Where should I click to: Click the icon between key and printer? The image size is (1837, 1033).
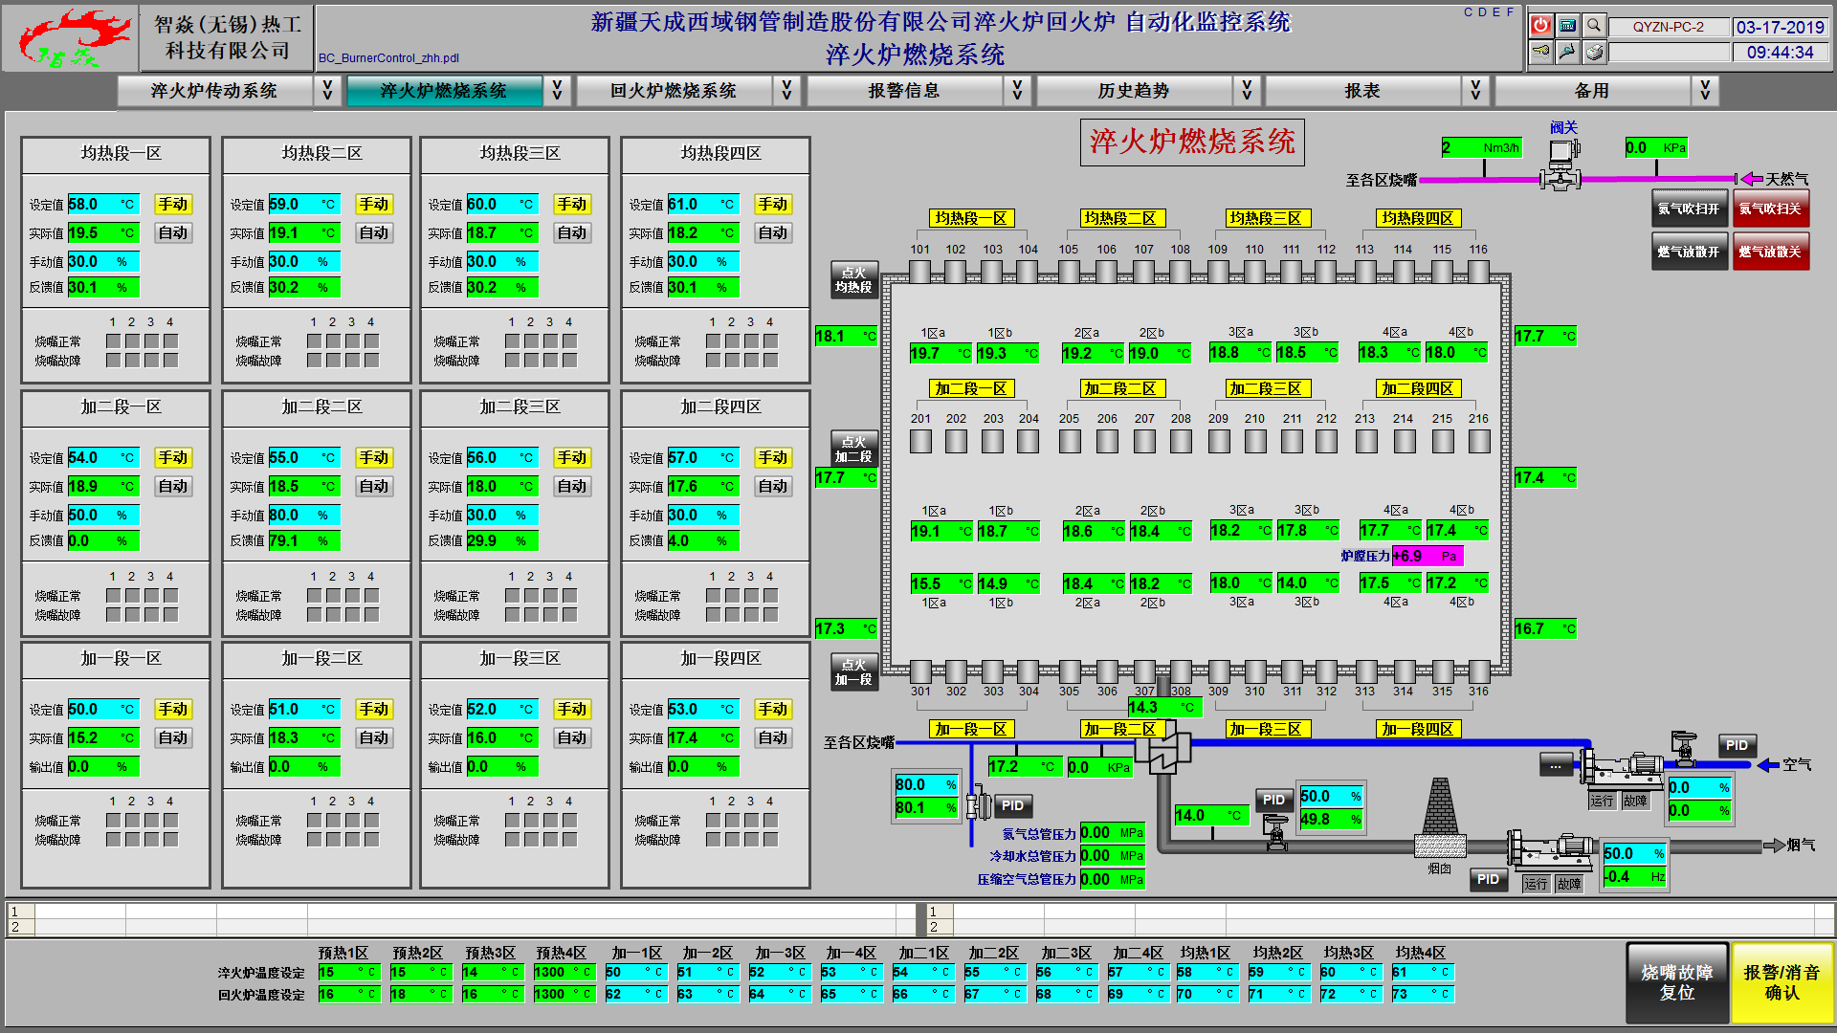tap(1567, 52)
